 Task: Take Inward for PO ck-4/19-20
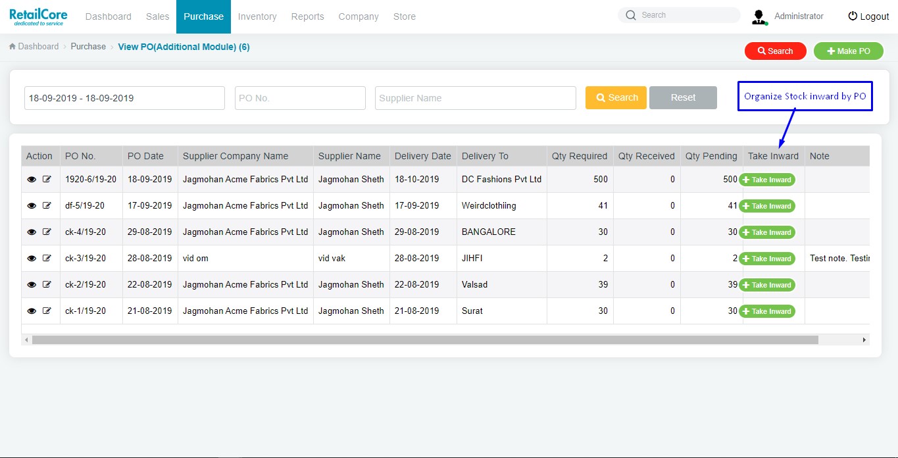(767, 232)
